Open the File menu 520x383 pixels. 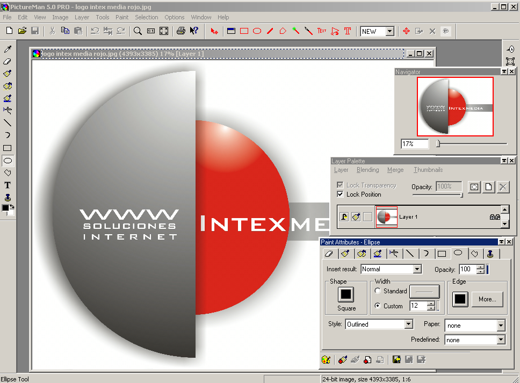[7, 17]
